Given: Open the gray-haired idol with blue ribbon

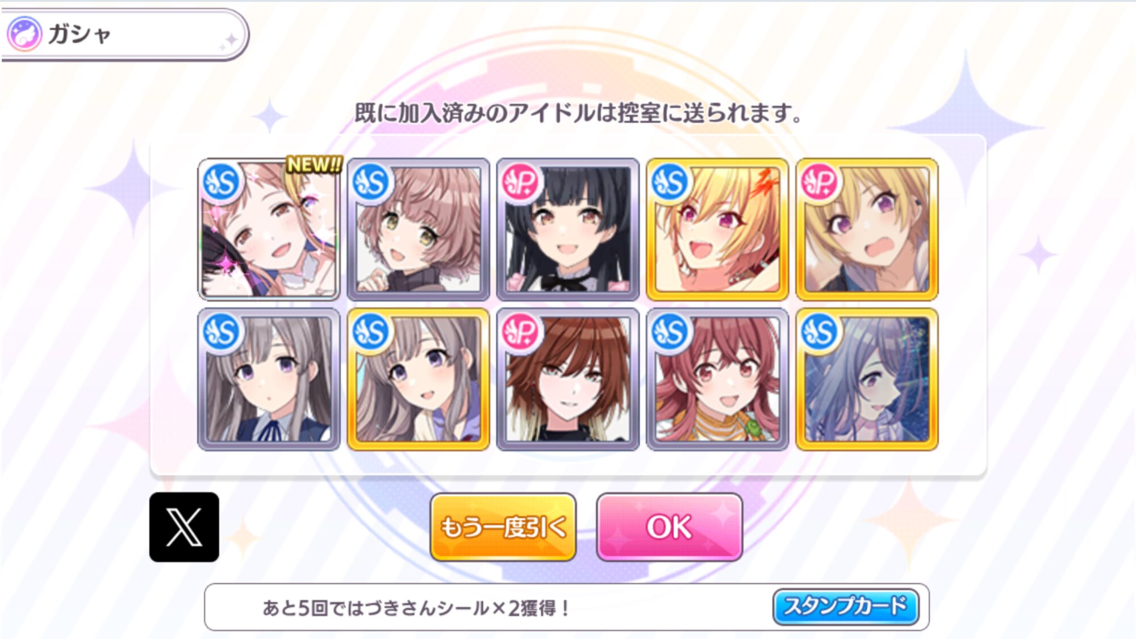Looking at the screenshot, I should [x=269, y=379].
